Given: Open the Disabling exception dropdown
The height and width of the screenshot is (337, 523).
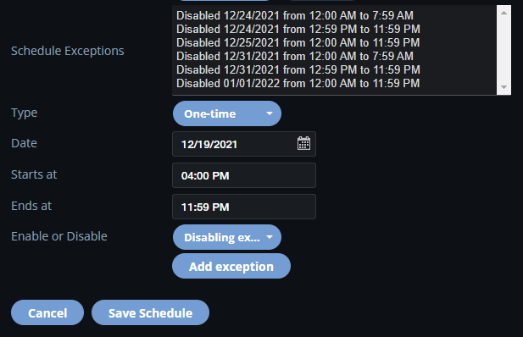Looking at the screenshot, I should pyautogui.click(x=227, y=237).
